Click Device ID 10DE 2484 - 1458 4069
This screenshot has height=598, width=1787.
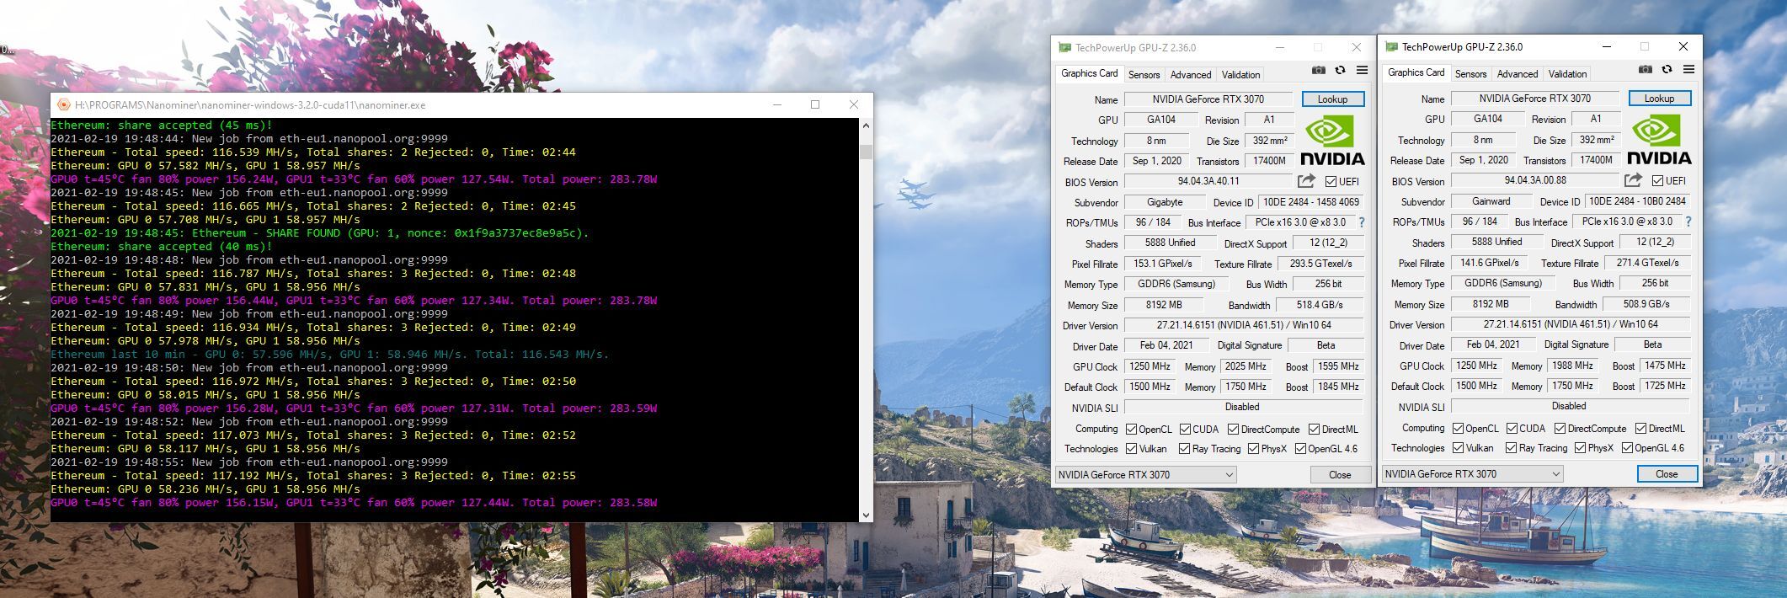tap(1311, 202)
